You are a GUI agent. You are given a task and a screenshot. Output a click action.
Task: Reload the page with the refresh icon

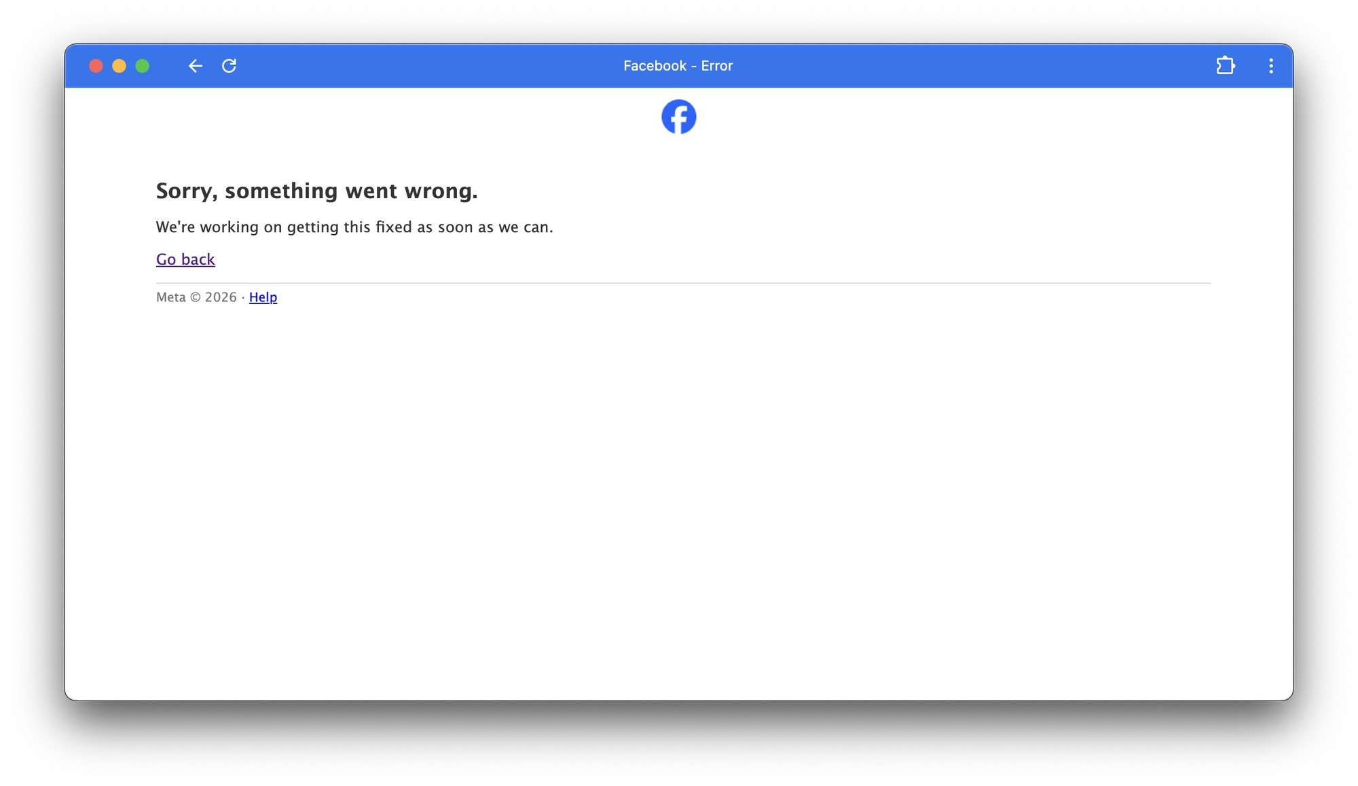click(x=230, y=66)
